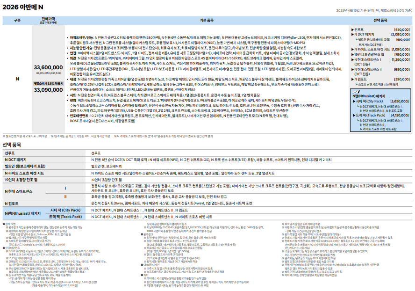415x291 pixels.
Task: Click the page title "2026 아반떼 N"
Action: [23, 7]
